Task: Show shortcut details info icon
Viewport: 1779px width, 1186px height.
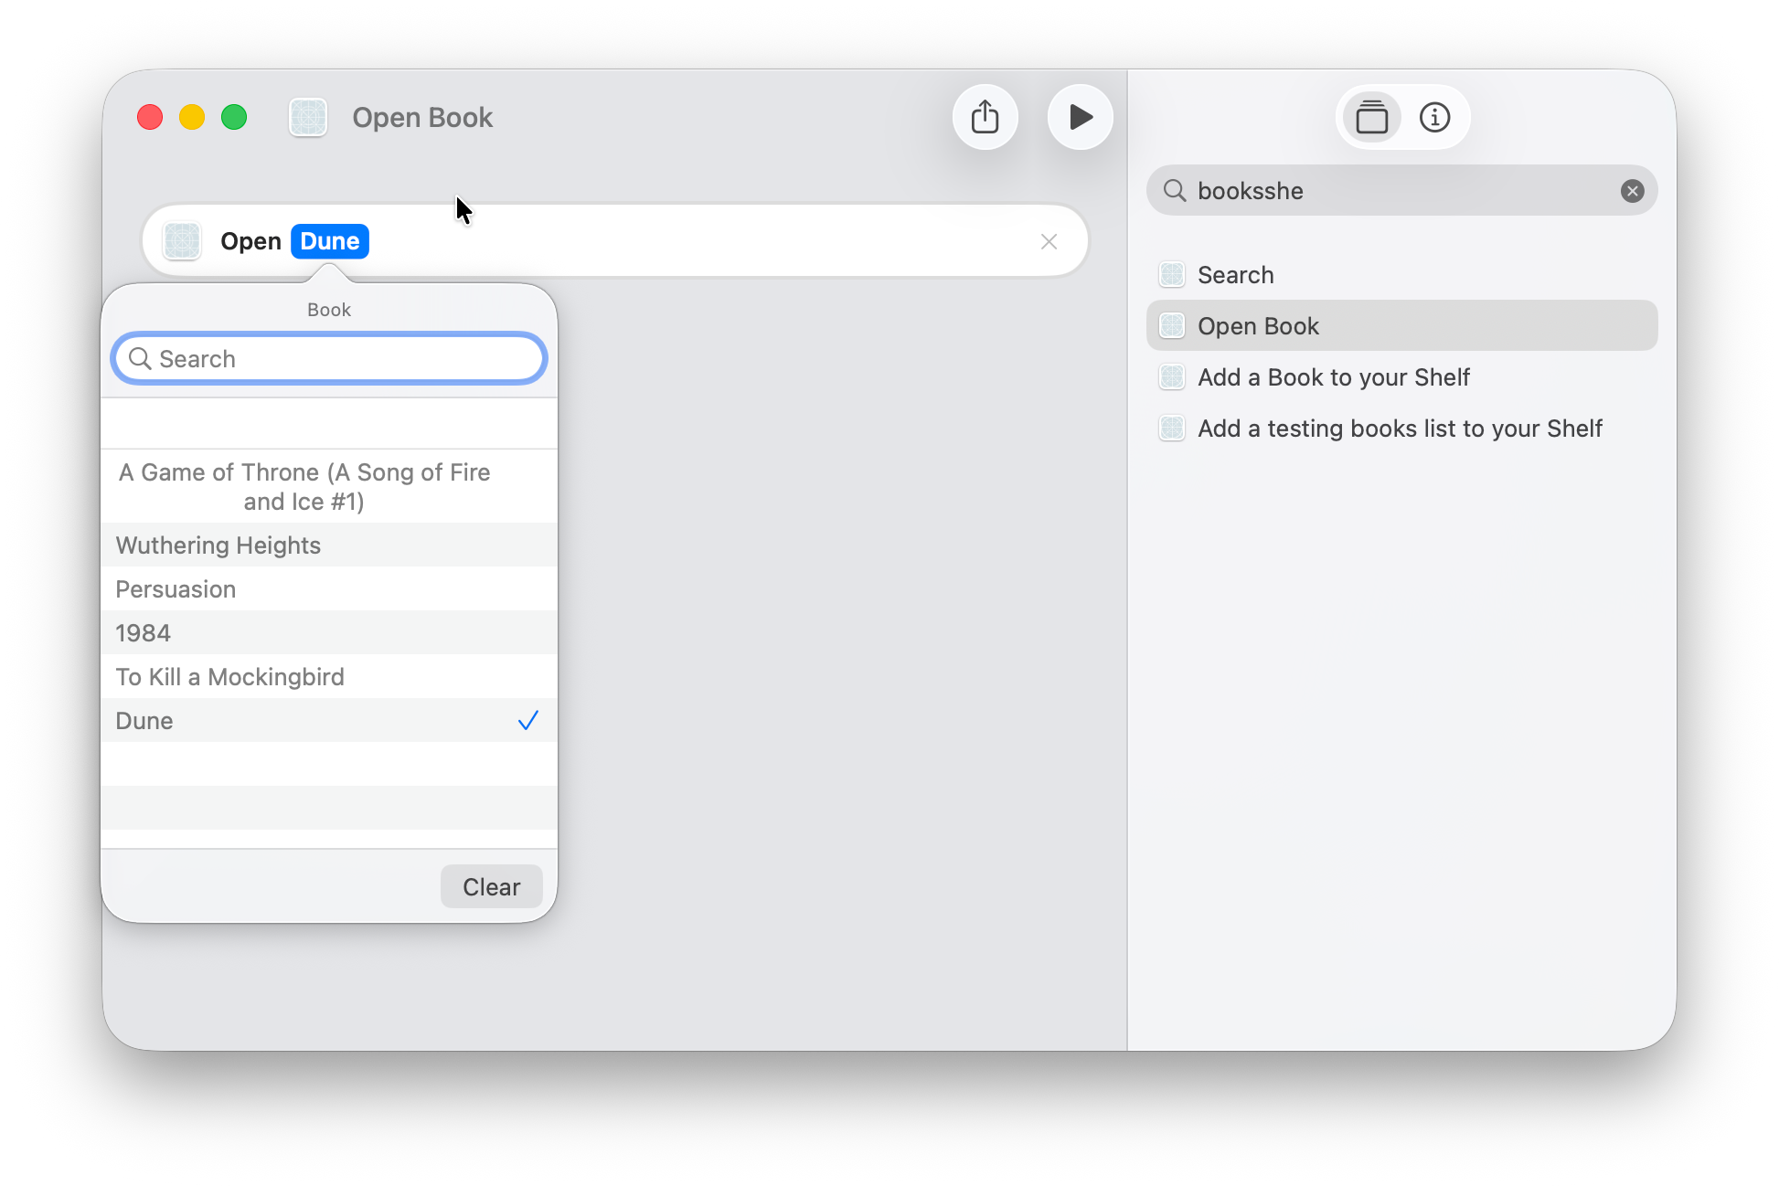Action: pyautogui.click(x=1434, y=117)
